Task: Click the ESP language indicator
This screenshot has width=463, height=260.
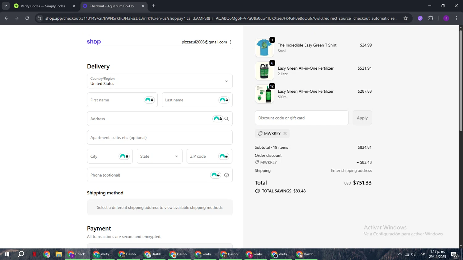Action: pyautogui.click(x=422, y=254)
